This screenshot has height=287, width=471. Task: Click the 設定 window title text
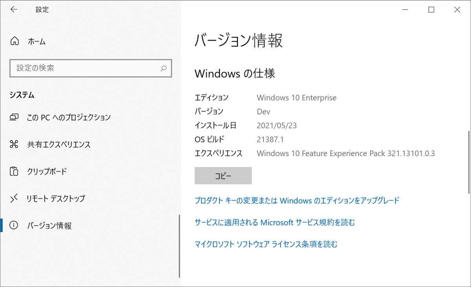click(x=42, y=10)
